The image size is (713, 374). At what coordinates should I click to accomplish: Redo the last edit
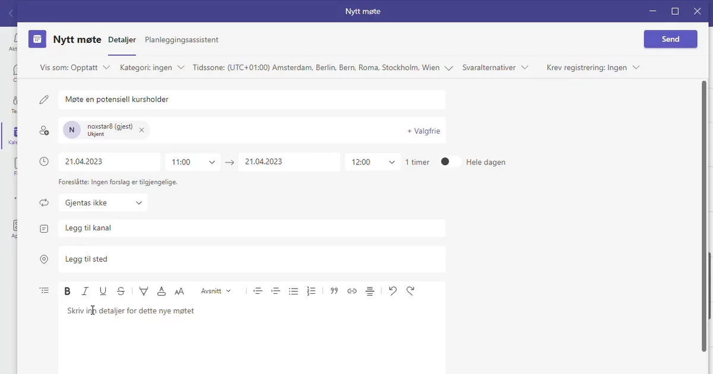click(x=410, y=291)
